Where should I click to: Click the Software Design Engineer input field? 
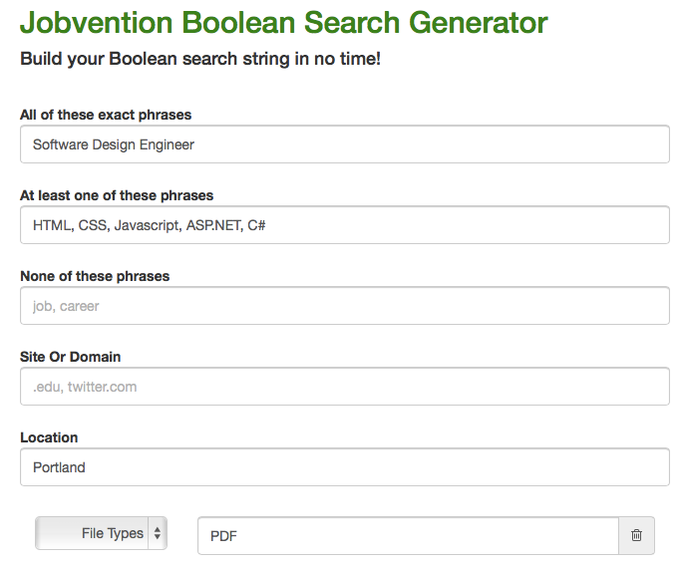345,144
